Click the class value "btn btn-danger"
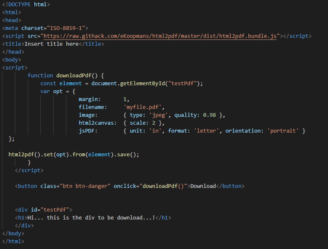 coord(85,186)
